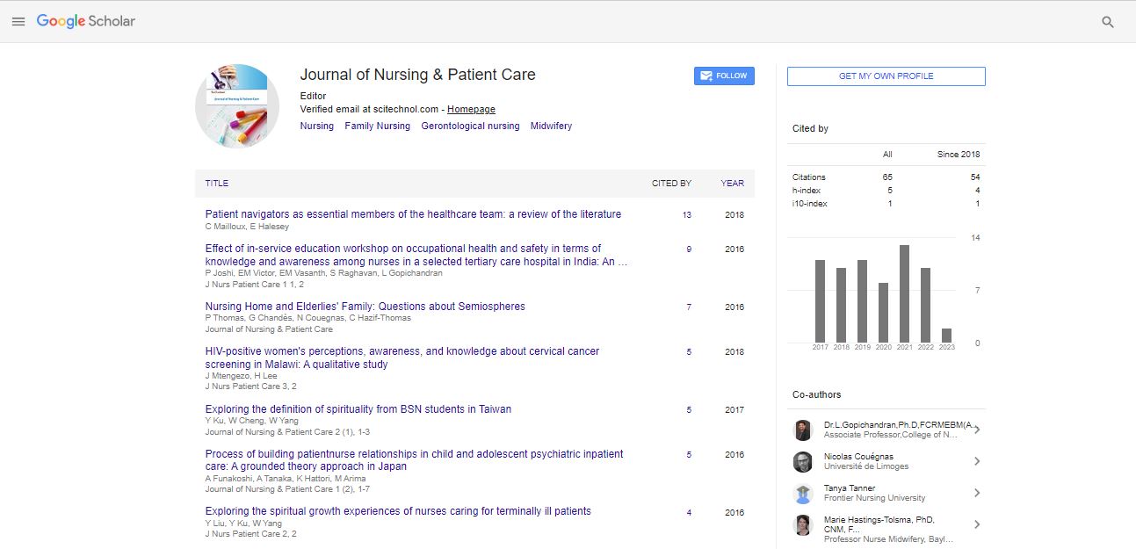The height and width of the screenshot is (549, 1136).
Task: Click the journal profile picture
Action: click(237, 105)
